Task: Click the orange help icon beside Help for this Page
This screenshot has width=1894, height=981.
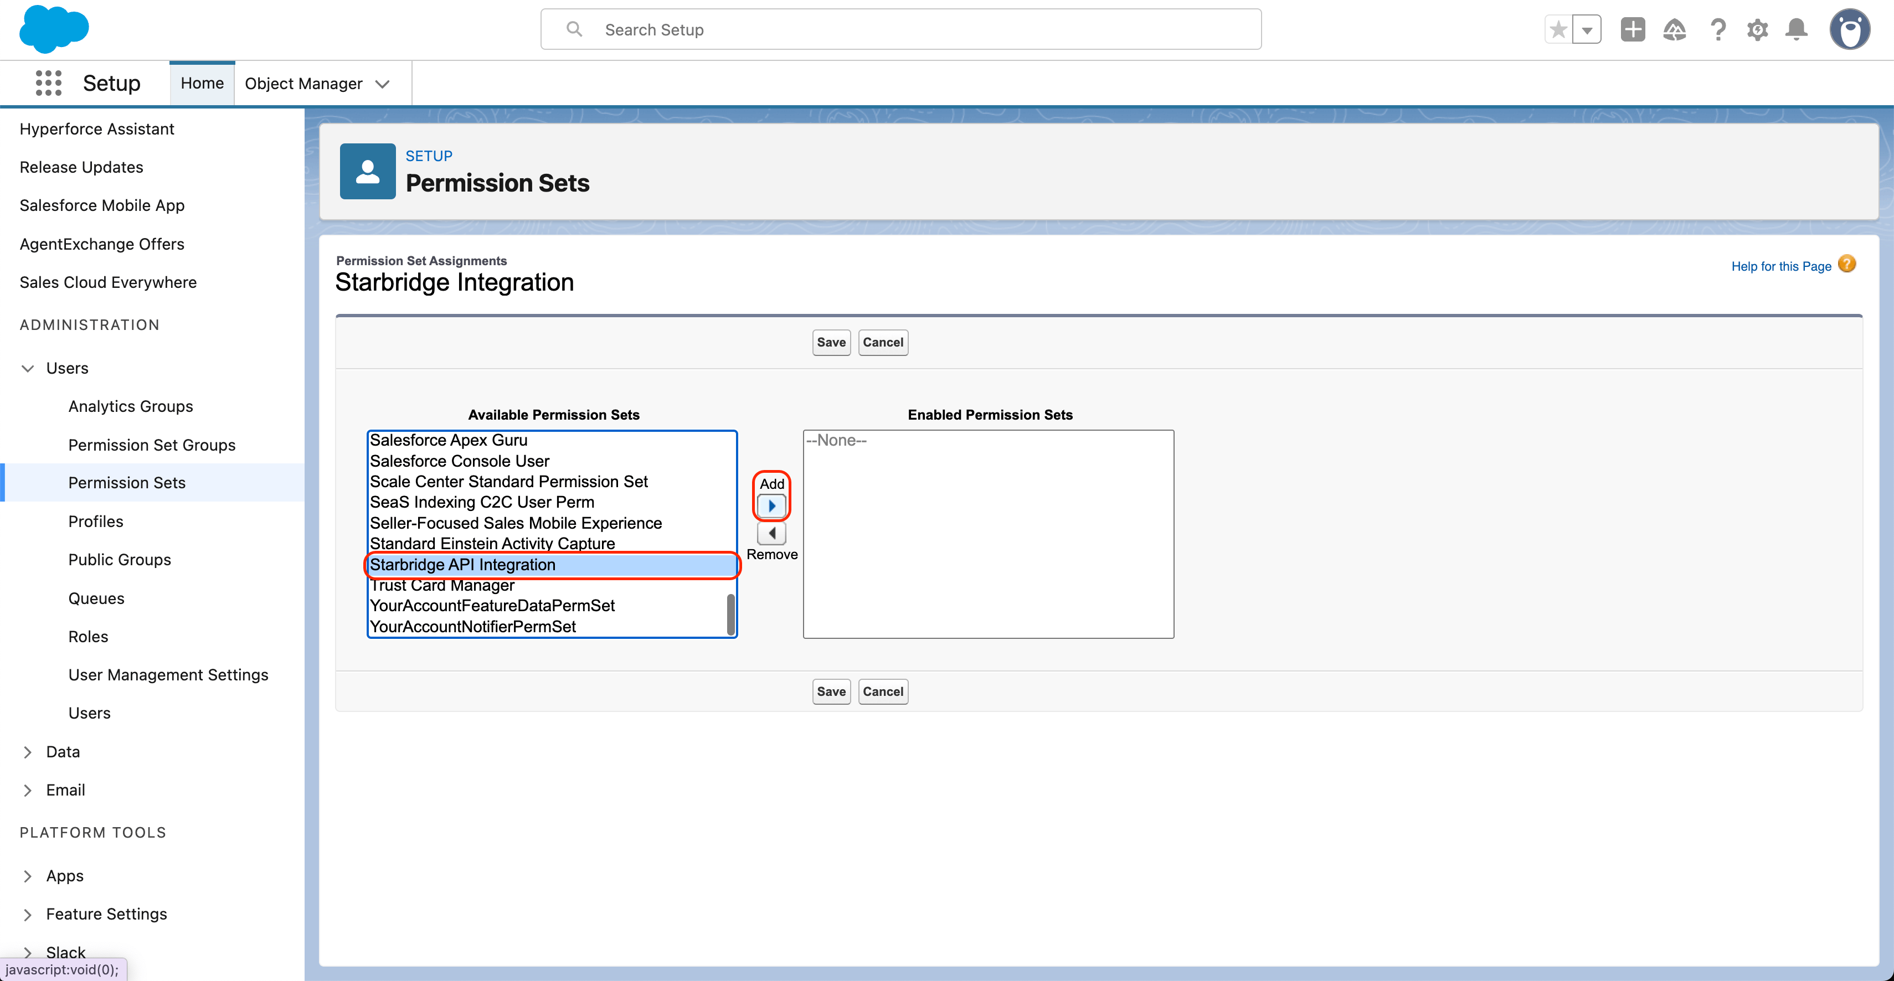Action: [1846, 264]
